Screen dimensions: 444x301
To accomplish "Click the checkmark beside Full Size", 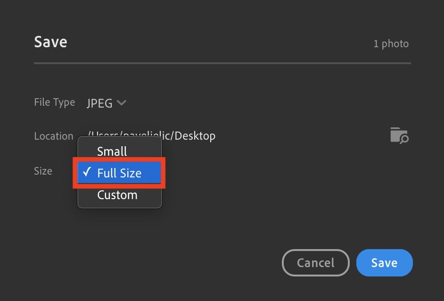I will [87, 173].
